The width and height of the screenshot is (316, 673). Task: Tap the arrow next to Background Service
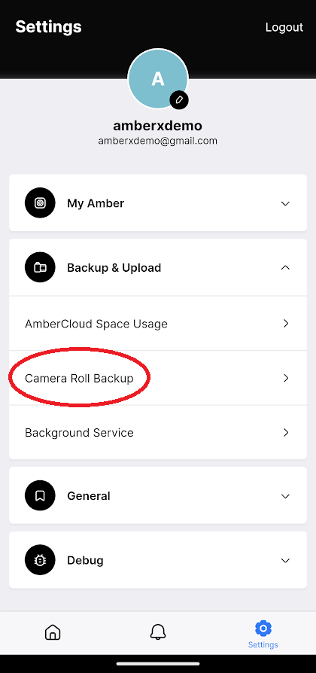[286, 432]
